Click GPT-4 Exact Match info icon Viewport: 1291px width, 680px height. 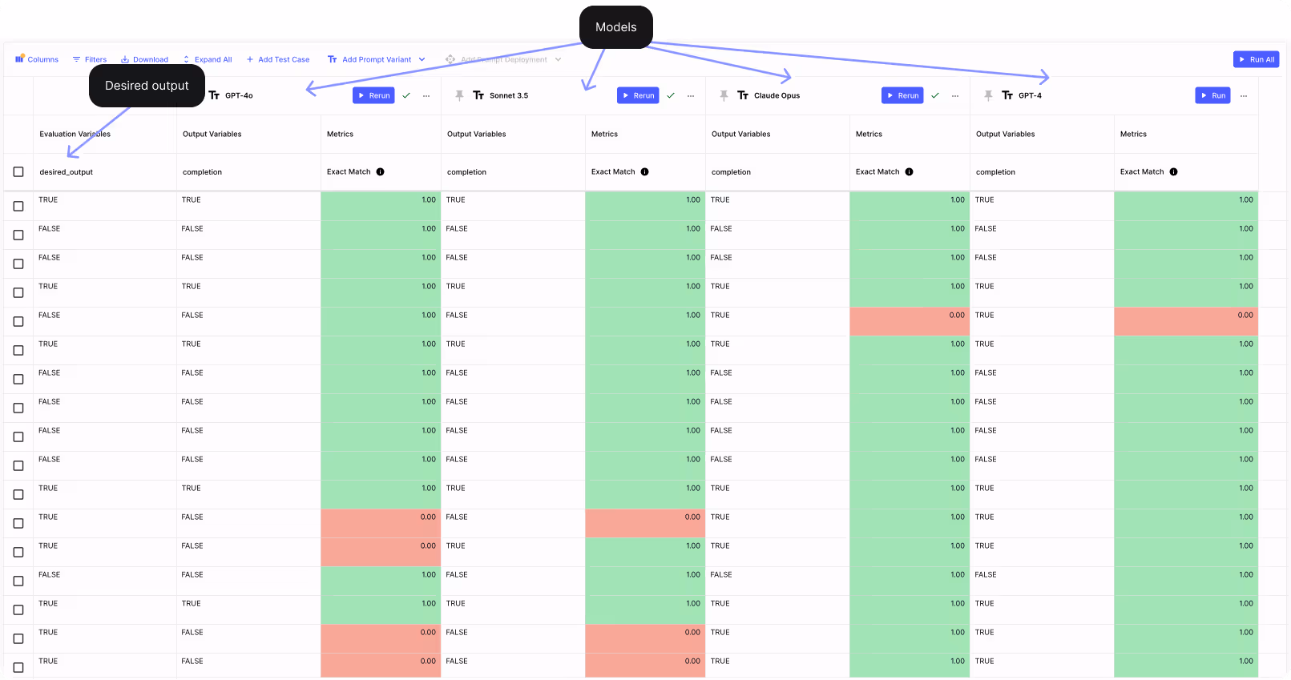coord(1174,171)
